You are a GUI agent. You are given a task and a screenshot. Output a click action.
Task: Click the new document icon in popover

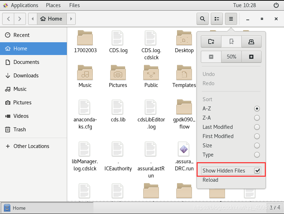pos(231,42)
